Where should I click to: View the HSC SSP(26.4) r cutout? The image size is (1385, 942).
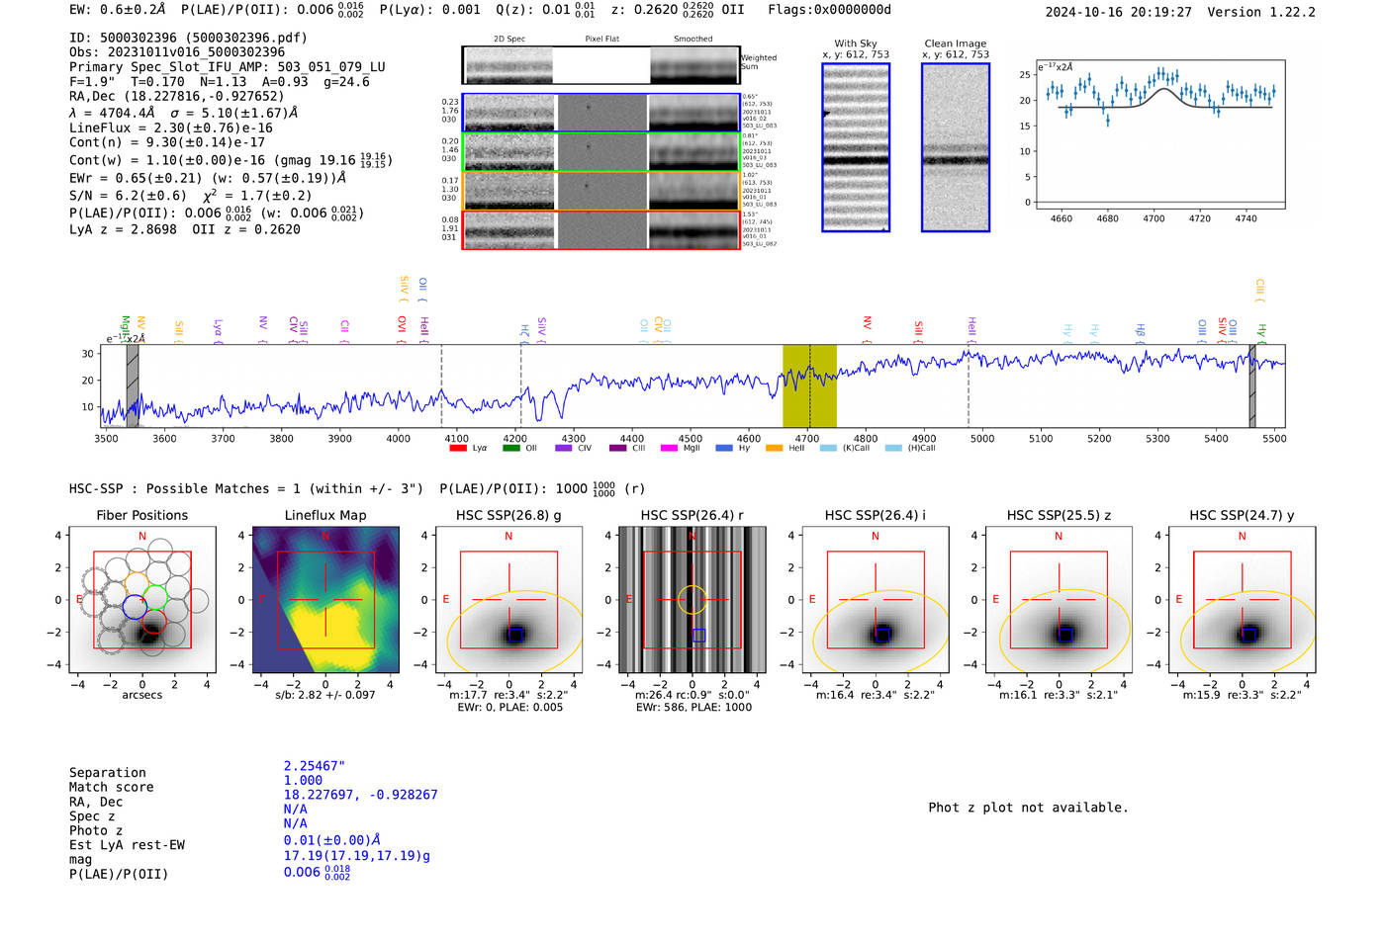point(692,600)
